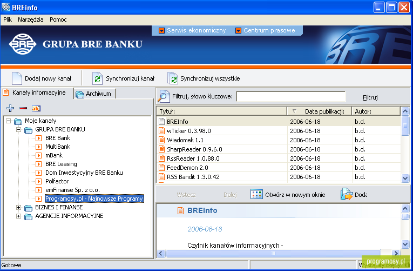Collapse the GRUPA BRE BANKU node
The height and width of the screenshot is (271, 413).
pos(18,130)
